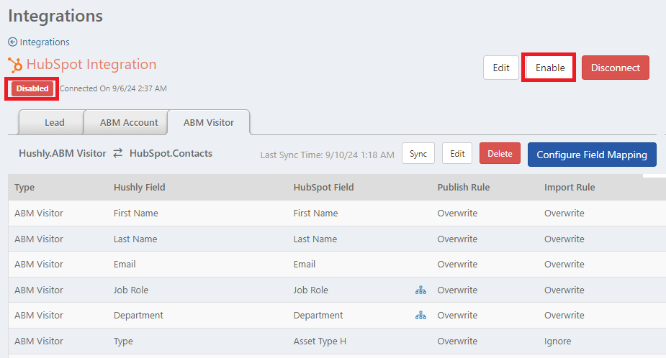666x358 pixels.
Task: Open Configure Field Mapping
Action: tap(592, 155)
